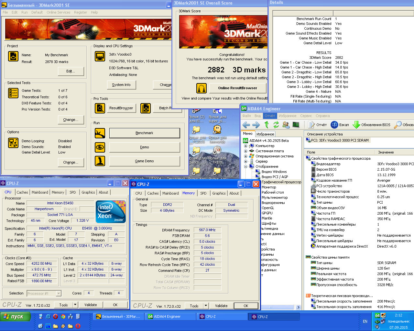Switch to AIDA64 Engineer taskbar button

tap(170, 316)
